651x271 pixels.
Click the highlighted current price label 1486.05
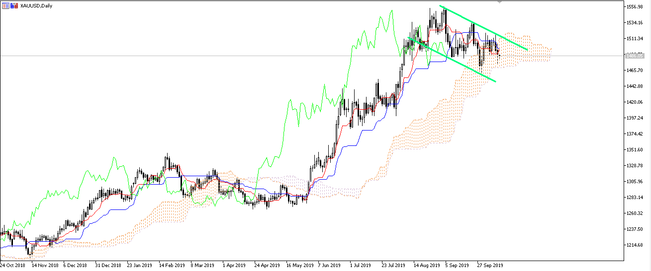637,56
